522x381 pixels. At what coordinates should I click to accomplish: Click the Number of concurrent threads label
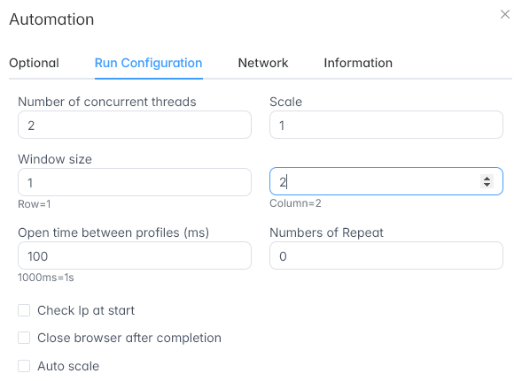coord(107,102)
